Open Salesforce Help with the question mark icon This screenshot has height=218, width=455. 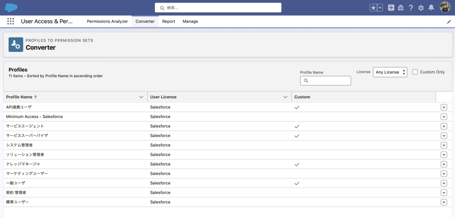point(411,8)
